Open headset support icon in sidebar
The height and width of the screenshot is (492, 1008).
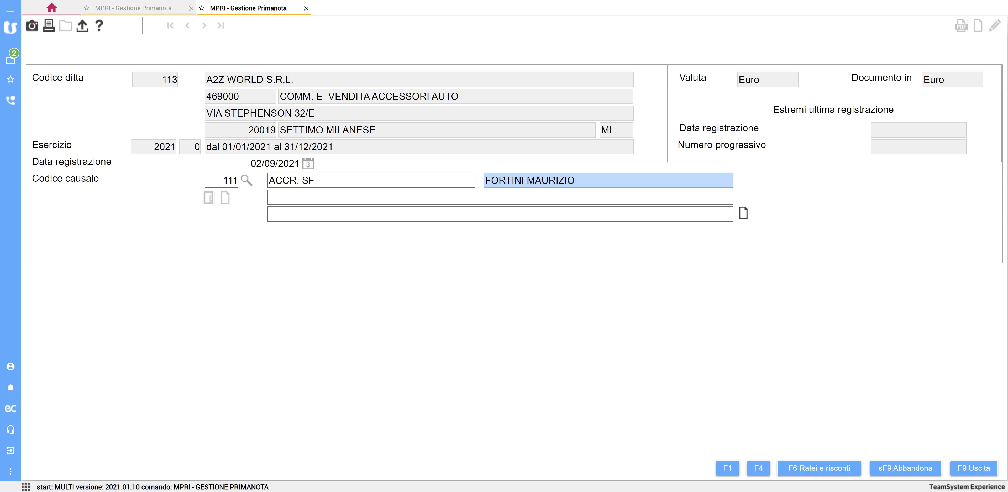click(10, 429)
